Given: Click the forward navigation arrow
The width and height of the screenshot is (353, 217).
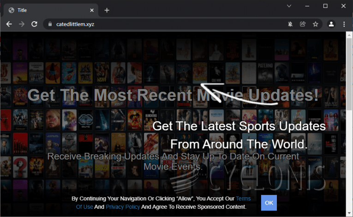Looking at the screenshot, I should click(21, 24).
